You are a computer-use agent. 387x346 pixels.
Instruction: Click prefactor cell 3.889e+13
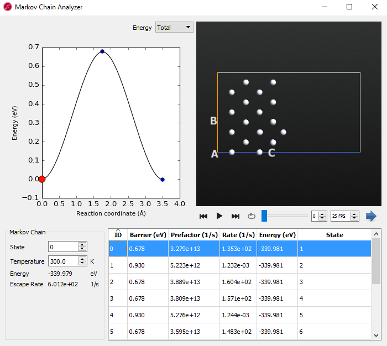194,282
